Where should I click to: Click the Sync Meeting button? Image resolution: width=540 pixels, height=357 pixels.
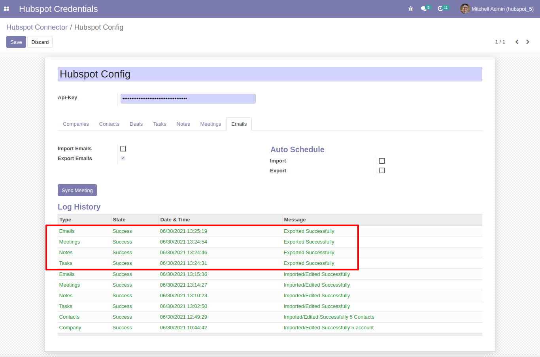pos(77,190)
